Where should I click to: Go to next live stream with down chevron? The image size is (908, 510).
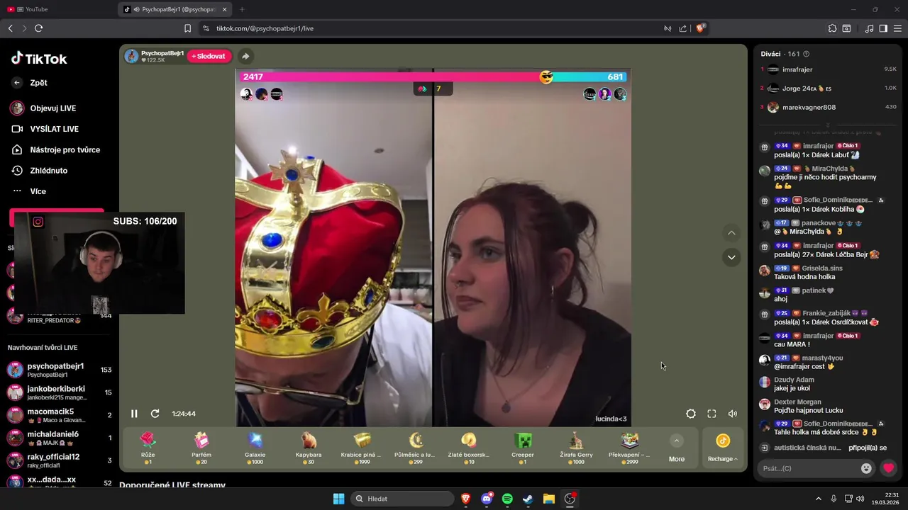[x=731, y=257]
